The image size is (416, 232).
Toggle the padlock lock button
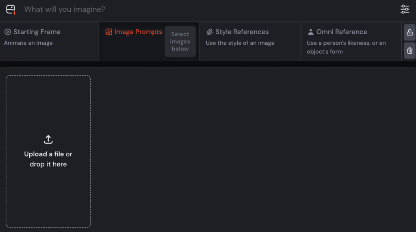[409, 33]
